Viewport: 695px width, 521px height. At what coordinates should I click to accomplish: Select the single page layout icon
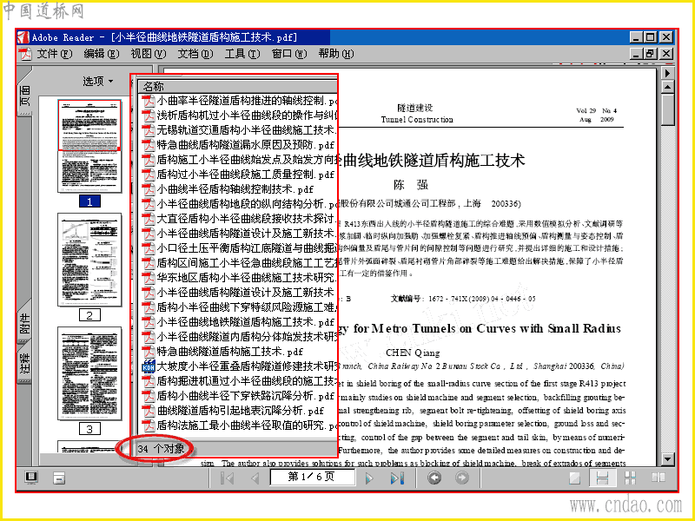[x=575, y=478]
